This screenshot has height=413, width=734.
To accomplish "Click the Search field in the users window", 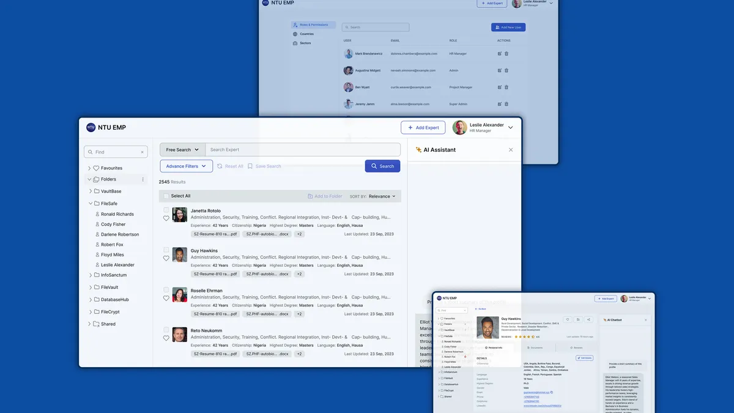I will click(x=376, y=27).
